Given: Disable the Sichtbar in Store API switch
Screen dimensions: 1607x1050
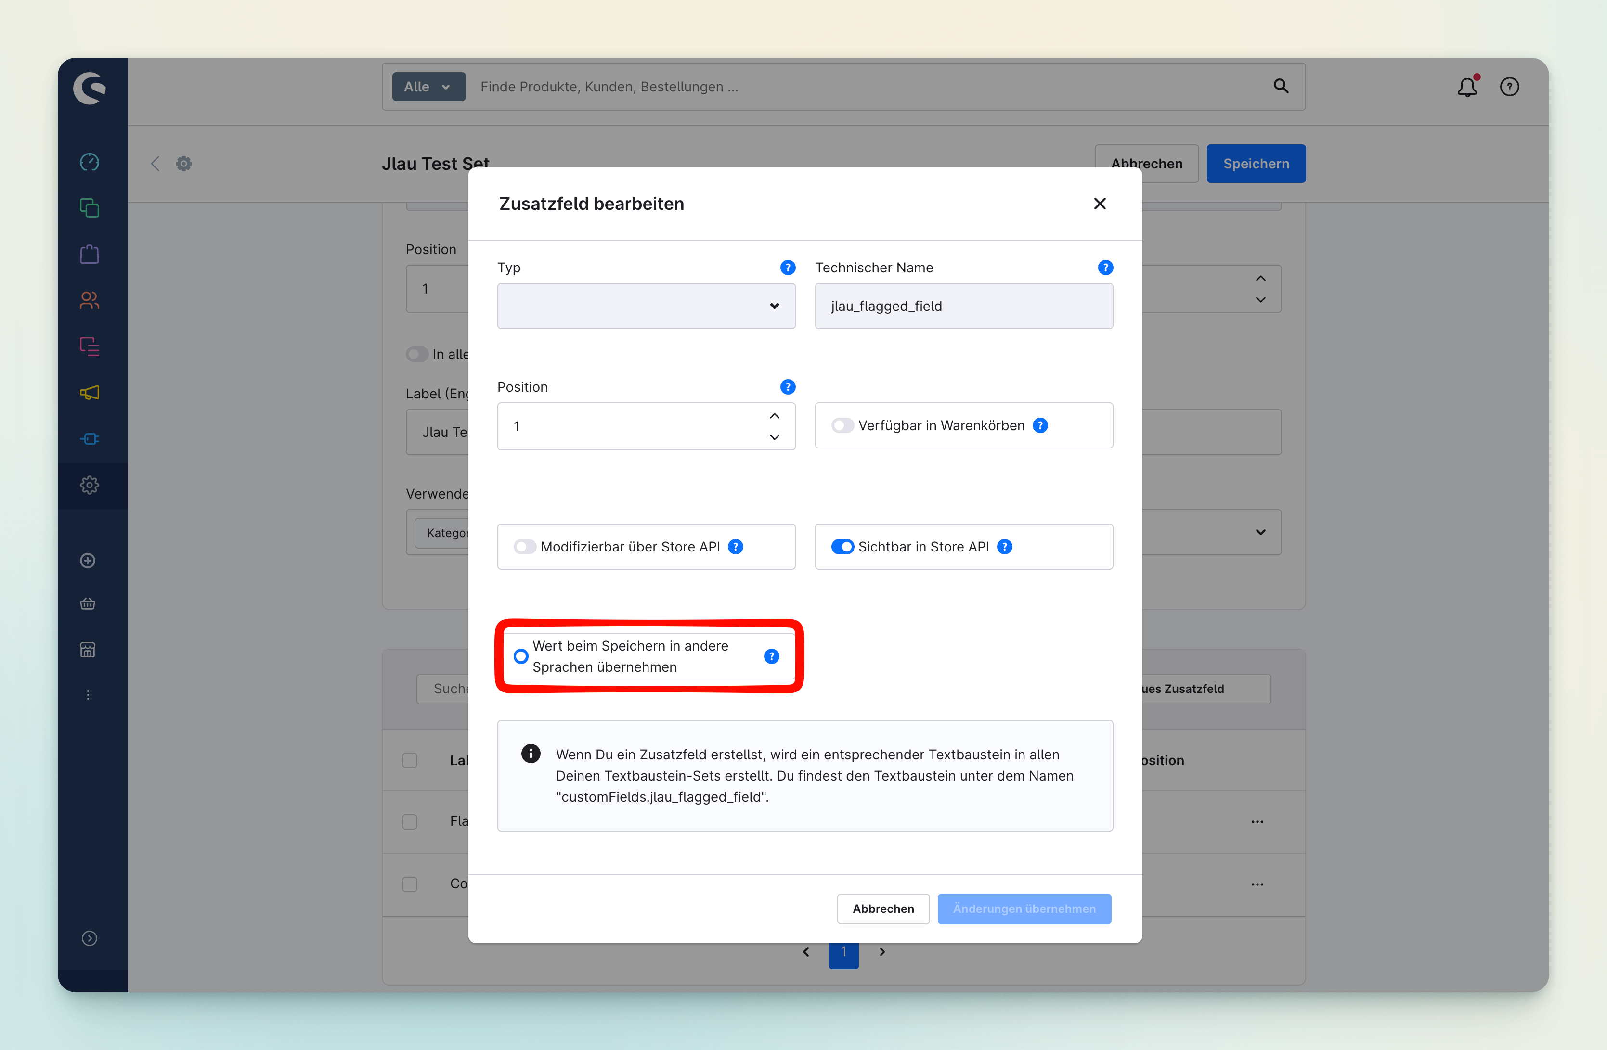Looking at the screenshot, I should click(x=842, y=547).
